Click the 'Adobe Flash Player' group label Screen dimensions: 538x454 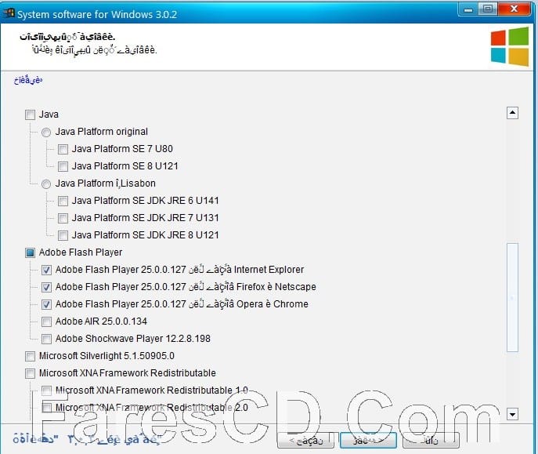(x=81, y=252)
